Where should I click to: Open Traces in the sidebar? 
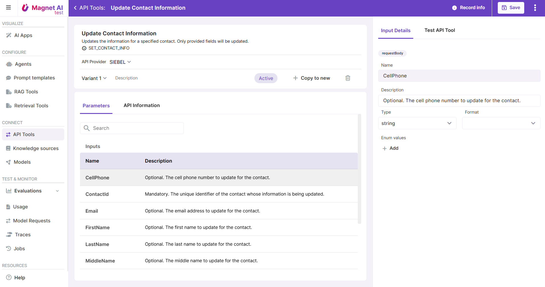[23, 235]
